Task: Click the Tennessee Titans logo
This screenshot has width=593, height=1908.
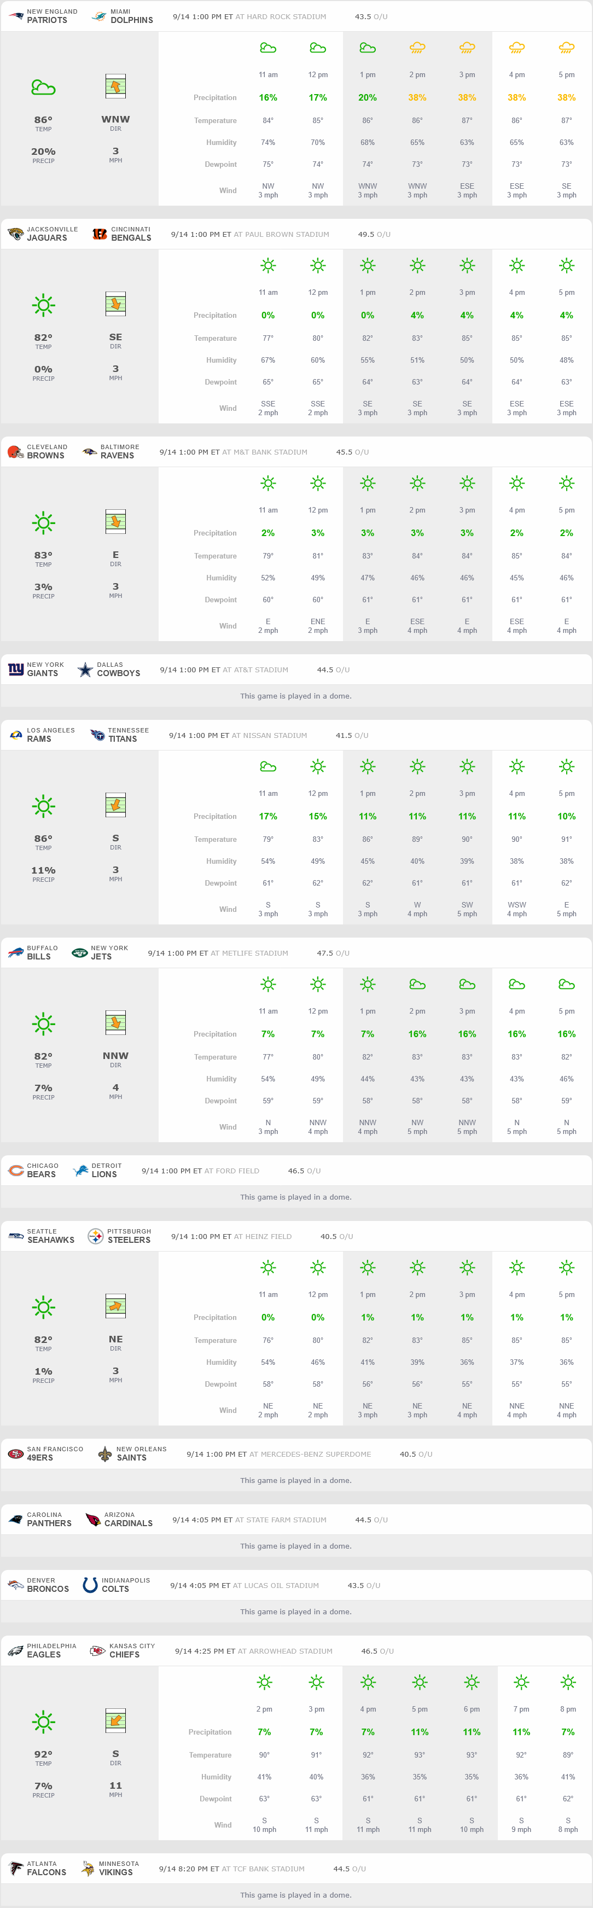Action: [x=97, y=735]
